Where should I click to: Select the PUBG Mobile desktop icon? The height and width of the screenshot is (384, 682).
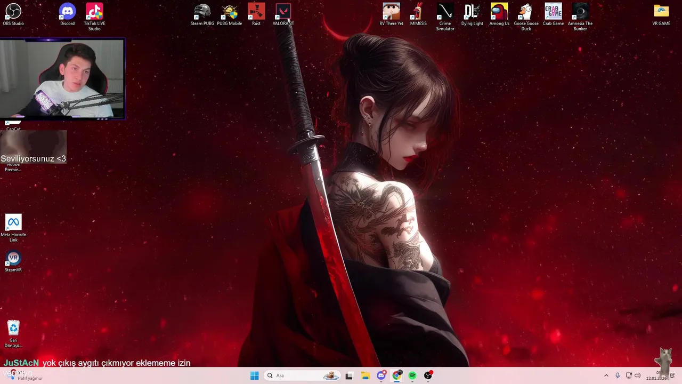click(230, 14)
